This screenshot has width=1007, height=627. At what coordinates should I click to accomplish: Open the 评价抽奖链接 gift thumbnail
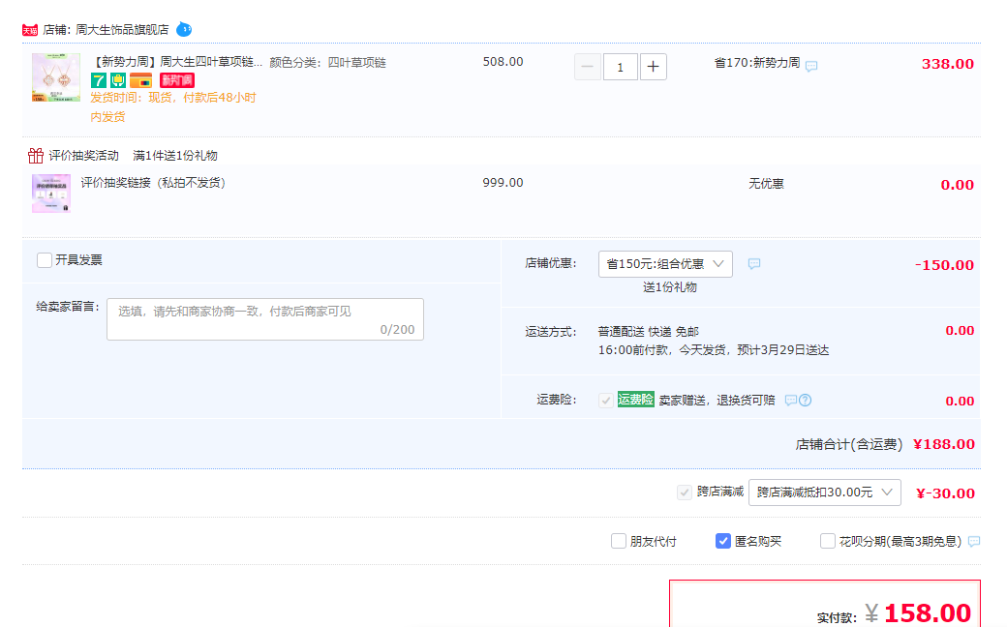pos(51,194)
